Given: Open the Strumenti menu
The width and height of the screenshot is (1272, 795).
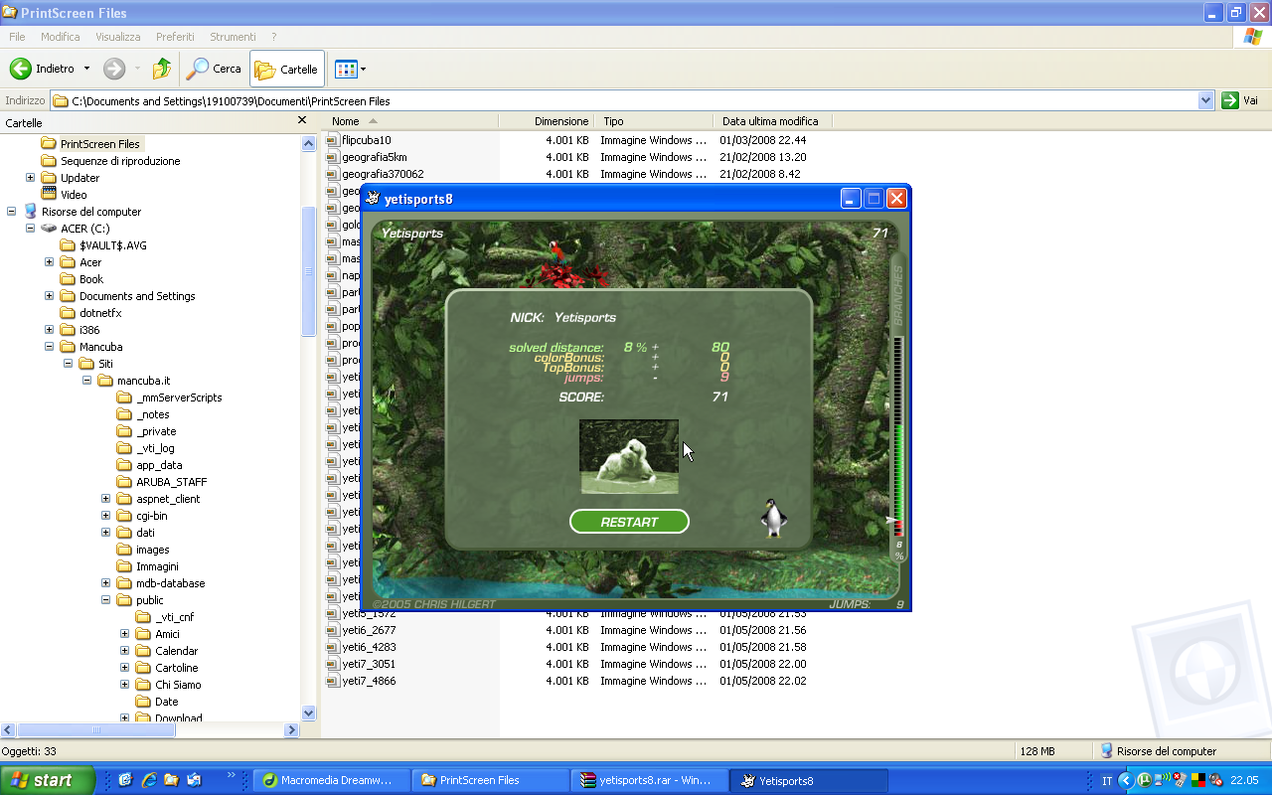Looking at the screenshot, I should [233, 37].
